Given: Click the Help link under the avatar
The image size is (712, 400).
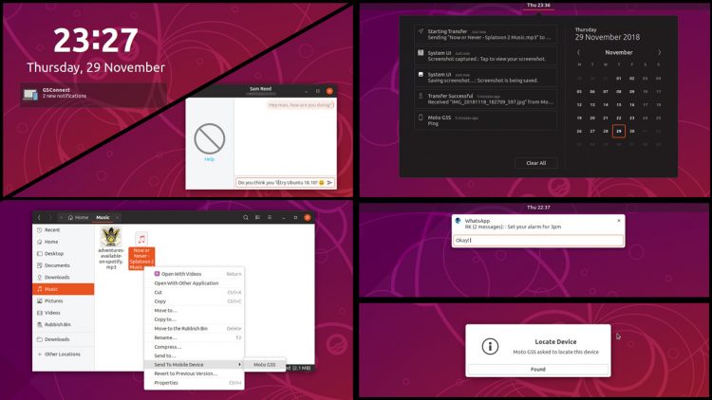Looking at the screenshot, I should click(210, 159).
